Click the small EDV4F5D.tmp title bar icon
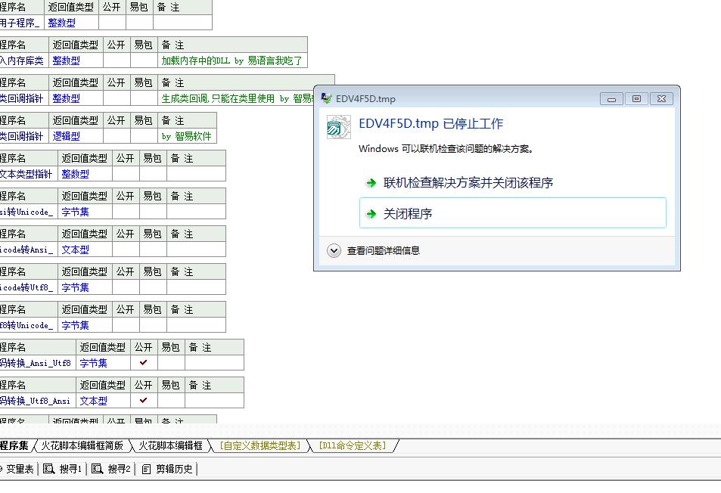721x493 pixels. pos(327,98)
